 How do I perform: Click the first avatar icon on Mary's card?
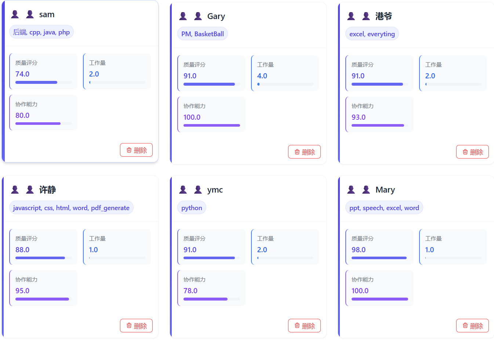(x=351, y=190)
